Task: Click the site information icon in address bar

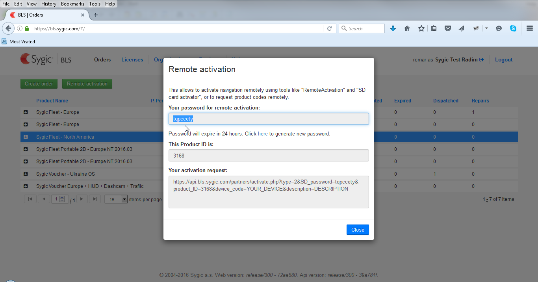Action: click(20, 28)
